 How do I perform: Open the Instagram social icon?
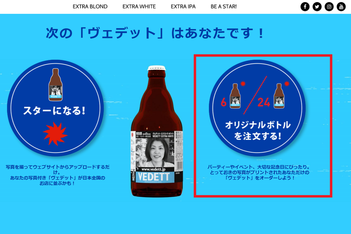coord(329,7)
